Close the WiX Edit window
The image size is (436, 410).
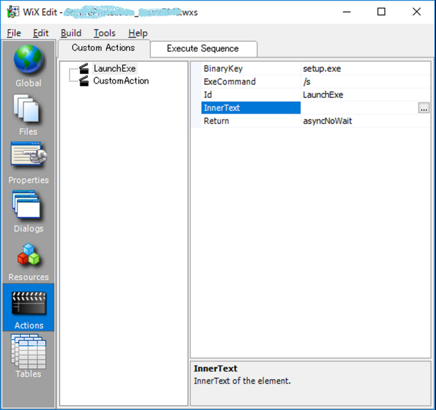pos(416,11)
